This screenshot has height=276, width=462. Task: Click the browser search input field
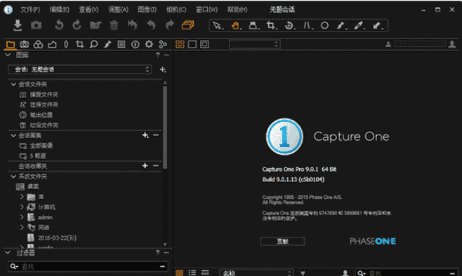407,273
